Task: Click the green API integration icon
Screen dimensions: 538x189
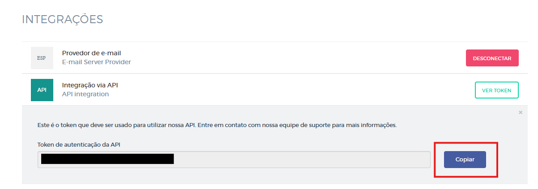Action: pyautogui.click(x=42, y=90)
